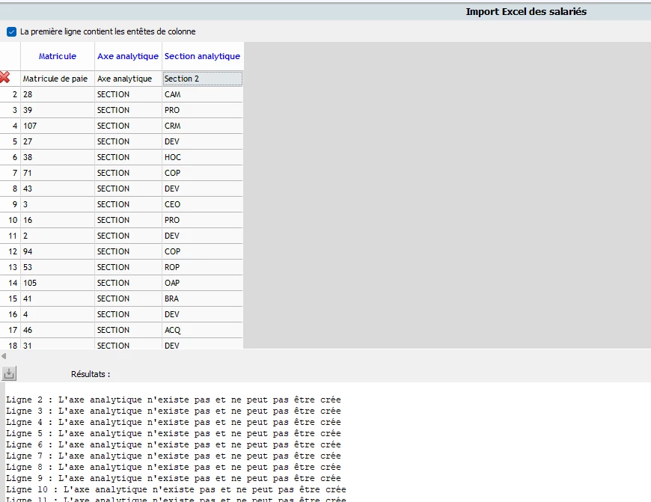651x502 pixels.
Task: Select the CAM section cell
Action: pyautogui.click(x=202, y=94)
